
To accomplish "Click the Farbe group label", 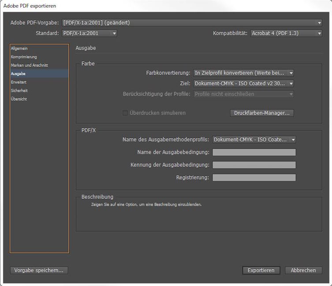I will coord(88,63).
